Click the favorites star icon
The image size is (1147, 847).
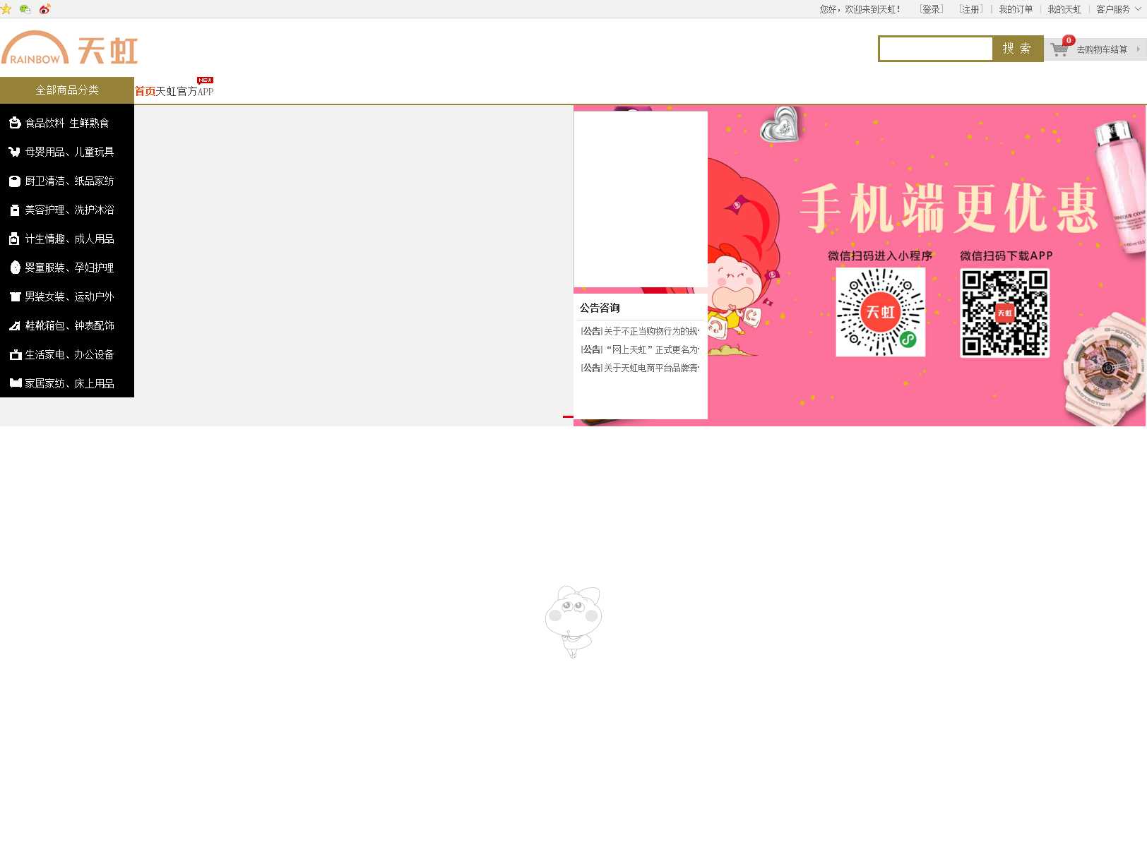6,9
